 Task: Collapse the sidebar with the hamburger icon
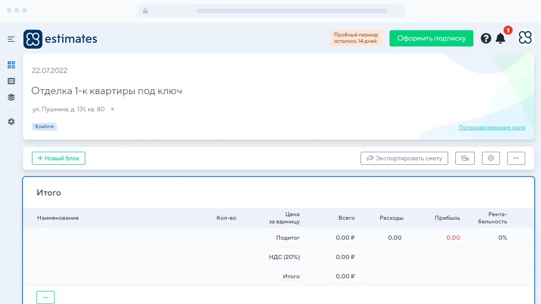pos(11,39)
